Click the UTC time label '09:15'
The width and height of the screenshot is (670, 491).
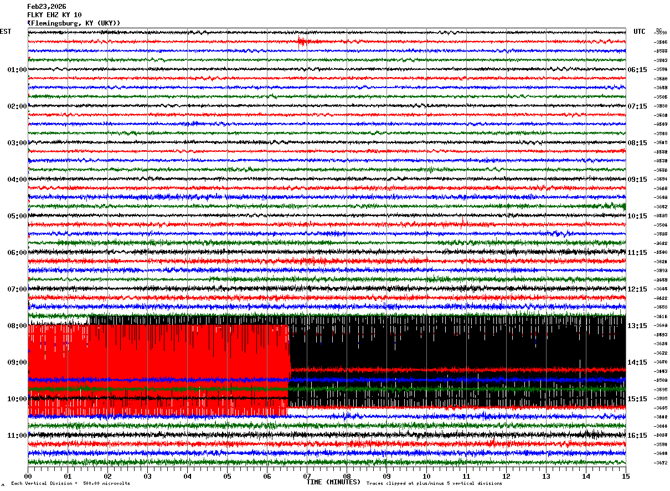[637, 180]
